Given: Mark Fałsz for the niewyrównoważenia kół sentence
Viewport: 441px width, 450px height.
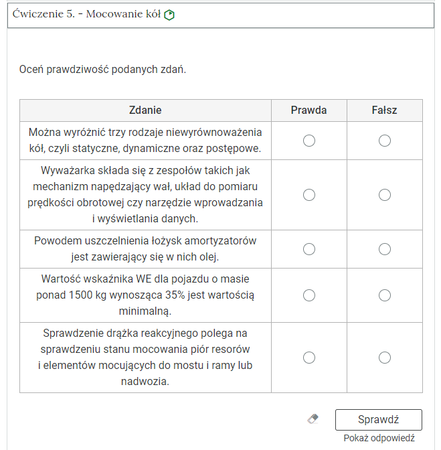Looking at the screenshot, I should pos(385,141).
